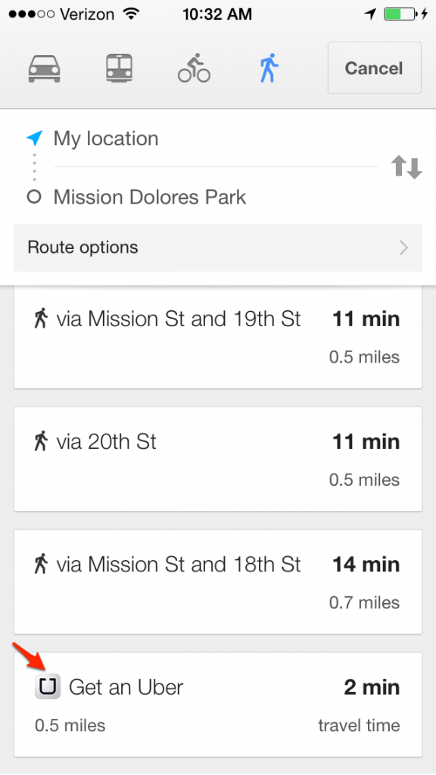Edit the My location start field
Viewport: 436px width, 775px height.
click(x=215, y=139)
